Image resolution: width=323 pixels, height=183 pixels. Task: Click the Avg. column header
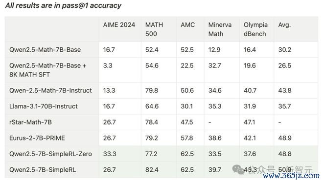pyautogui.click(x=284, y=25)
